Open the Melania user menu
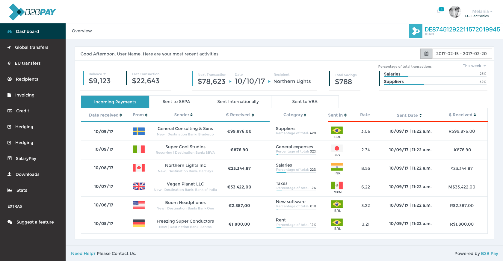This screenshot has width=503, height=261. pyautogui.click(x=482, y=11)
